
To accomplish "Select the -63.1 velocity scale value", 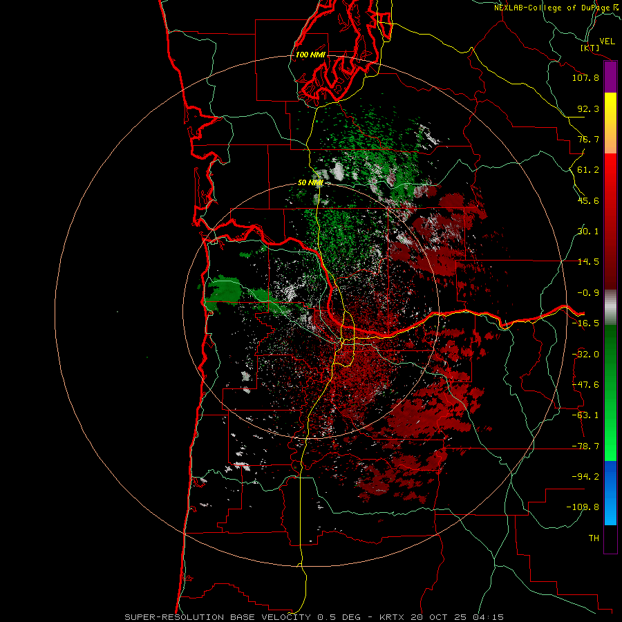I will point(585,415).
